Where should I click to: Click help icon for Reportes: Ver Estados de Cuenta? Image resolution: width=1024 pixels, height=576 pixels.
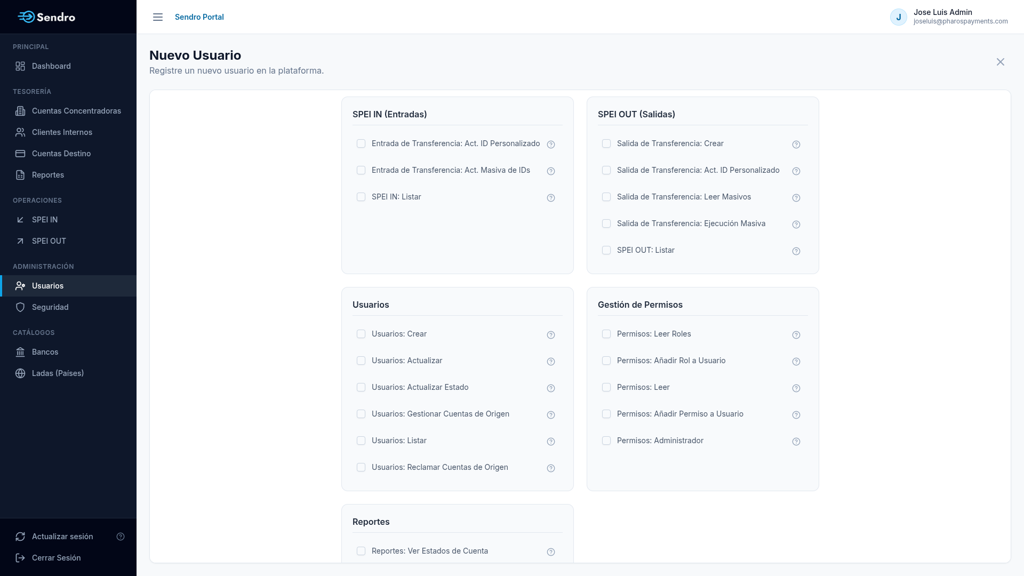(551, 552)
